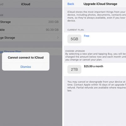Select the Available 90.39 GB value
This screenshot has width=126, height=126.
pos(52,30)
